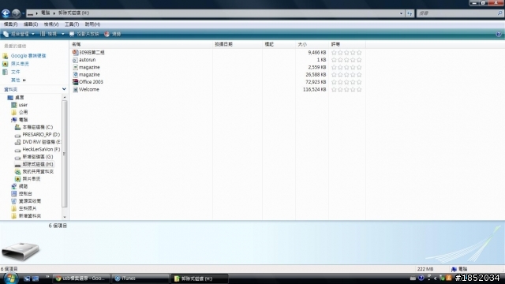Select 桌面 Desktop in the folder tree
505x284 pixels.
[x=16, y=97]
